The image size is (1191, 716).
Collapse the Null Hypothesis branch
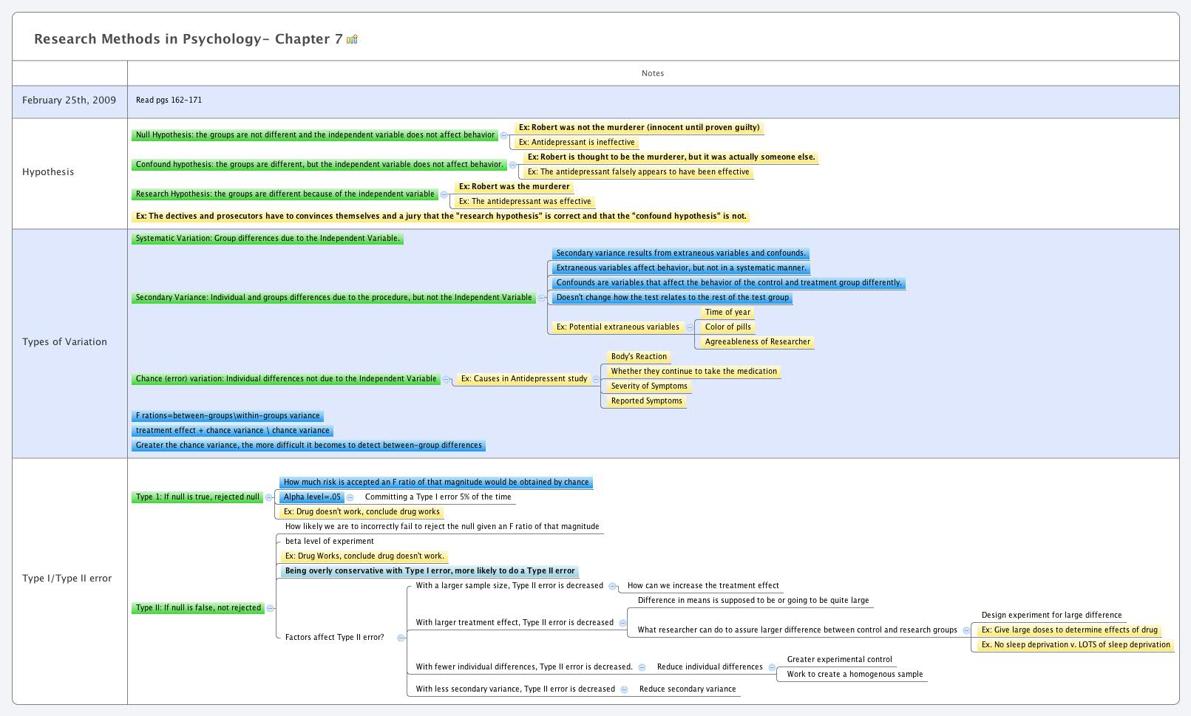[505, 135]
